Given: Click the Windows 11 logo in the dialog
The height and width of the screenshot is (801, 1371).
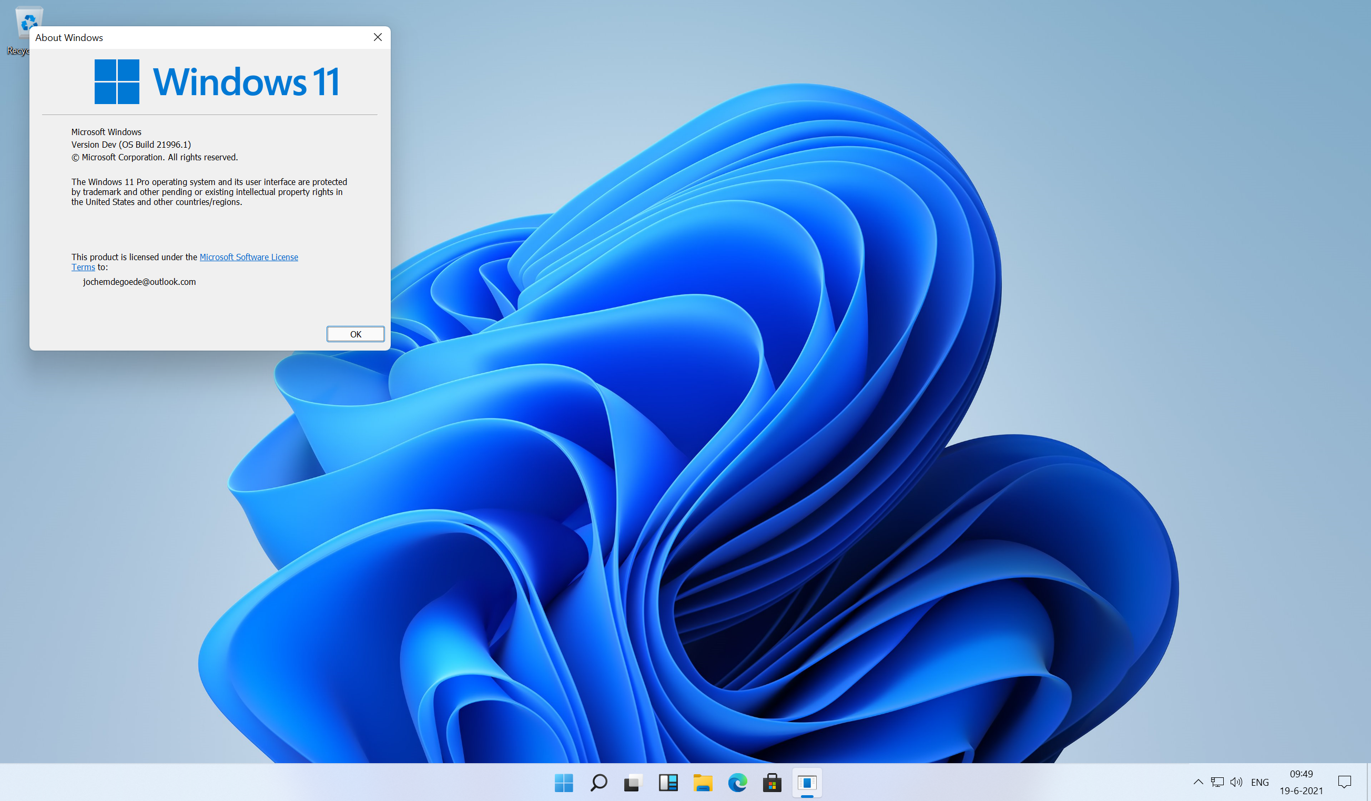Looking at the screenshot, I should click(x=217, y=81).
